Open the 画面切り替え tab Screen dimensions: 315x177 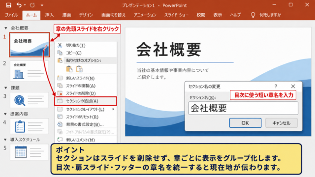[113, 15]
